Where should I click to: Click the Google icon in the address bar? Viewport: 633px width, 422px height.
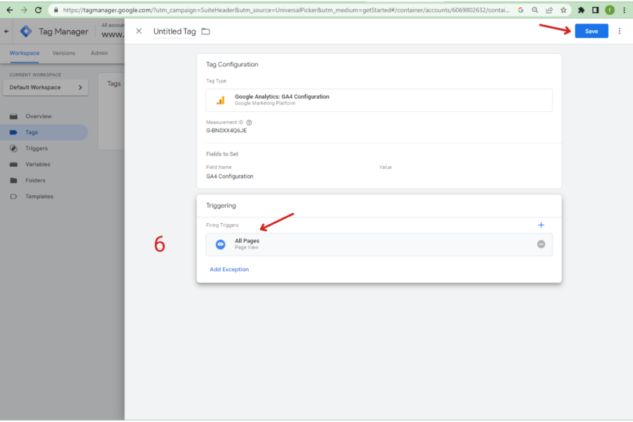coord(520,10)
